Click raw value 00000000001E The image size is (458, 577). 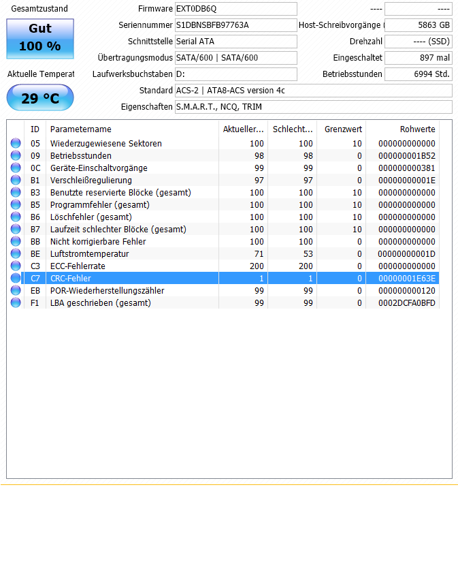pyautogui.click(x=407, y=180)
